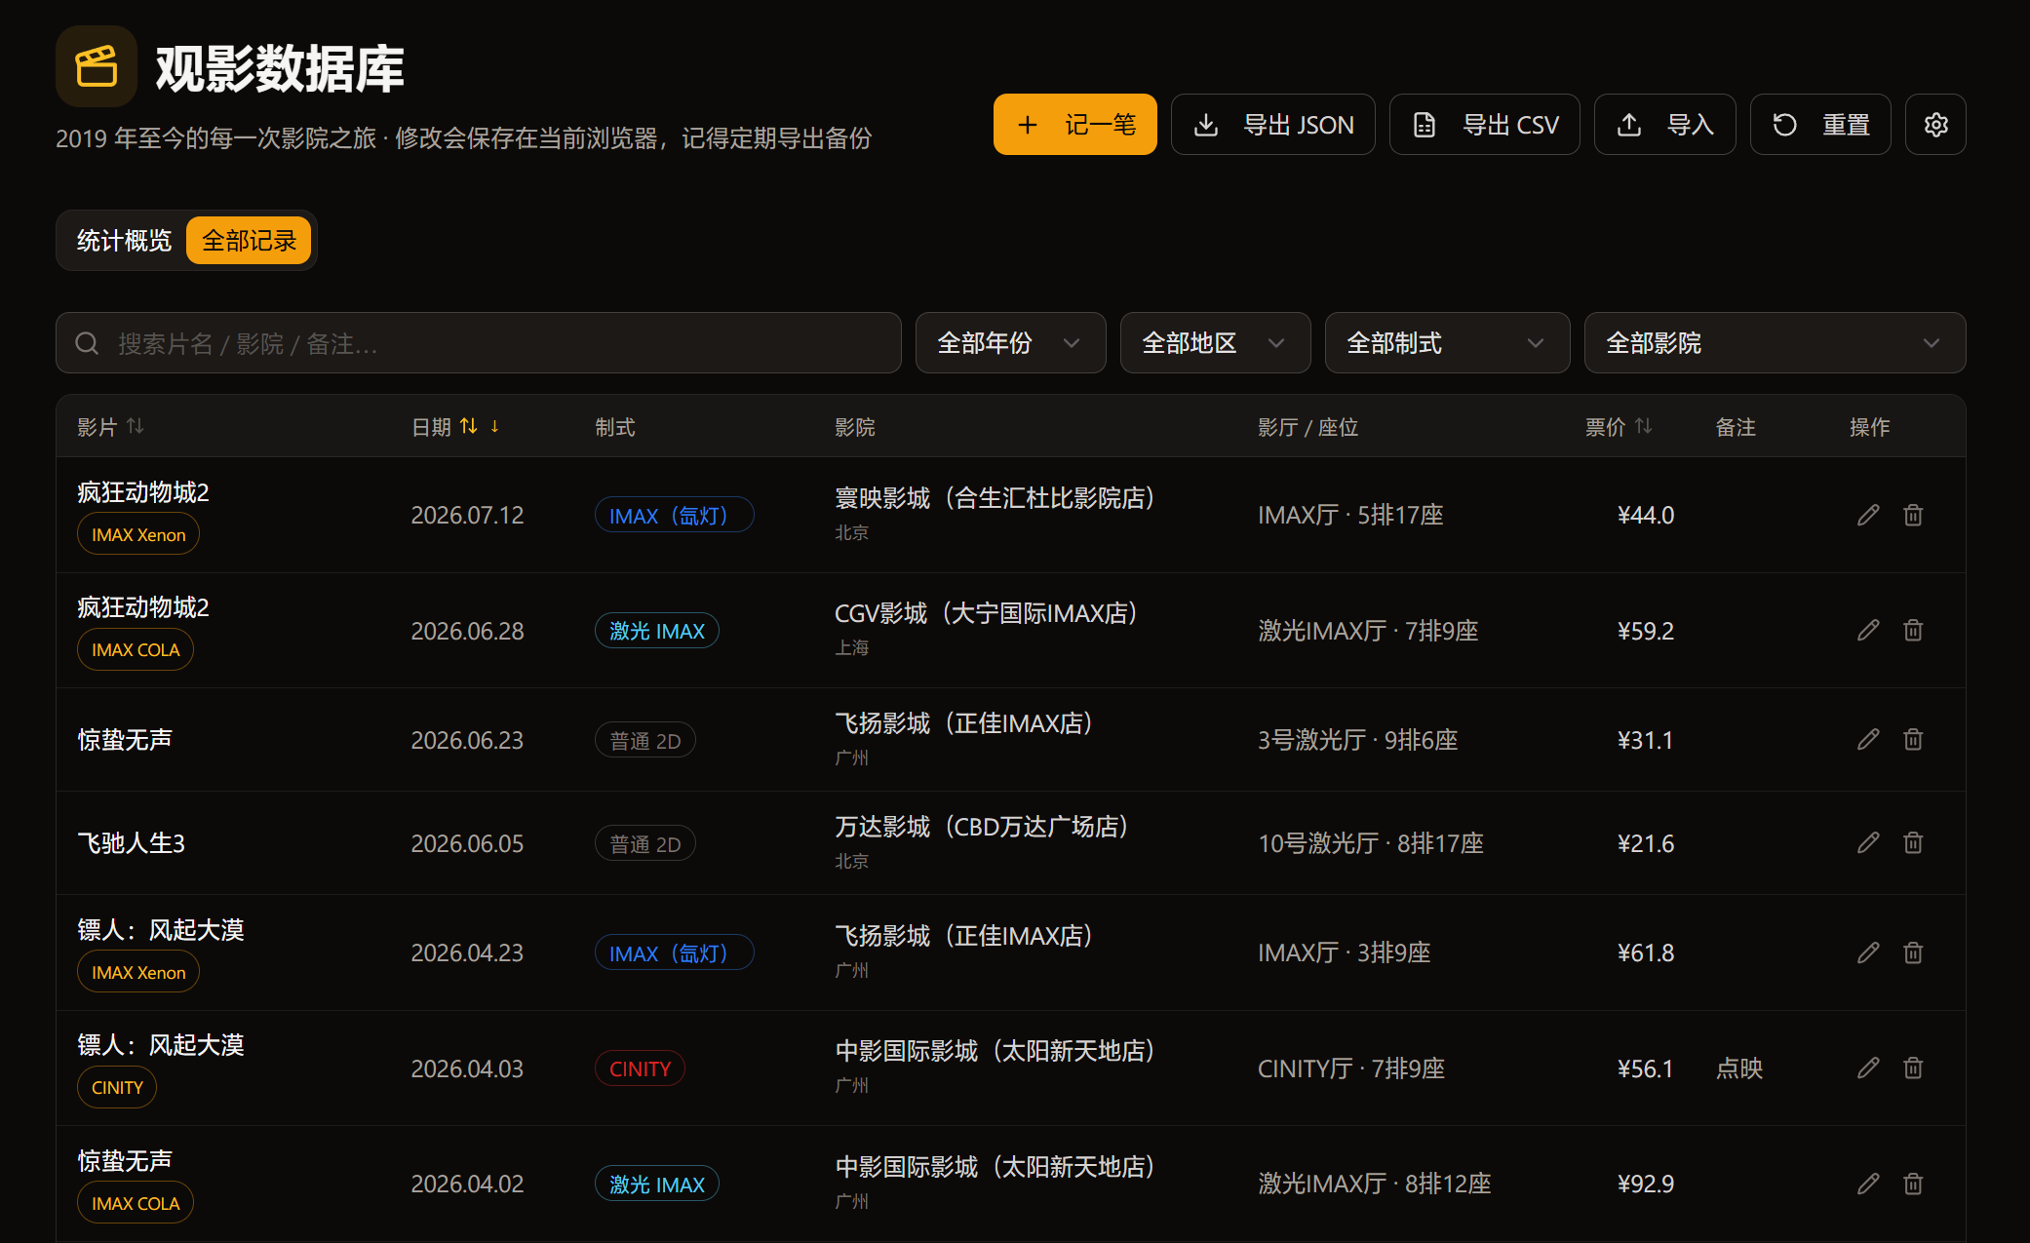
Task: Delete the 2026.06.23 惊蛰无声 record
Action: click(x=1913, y=740)
